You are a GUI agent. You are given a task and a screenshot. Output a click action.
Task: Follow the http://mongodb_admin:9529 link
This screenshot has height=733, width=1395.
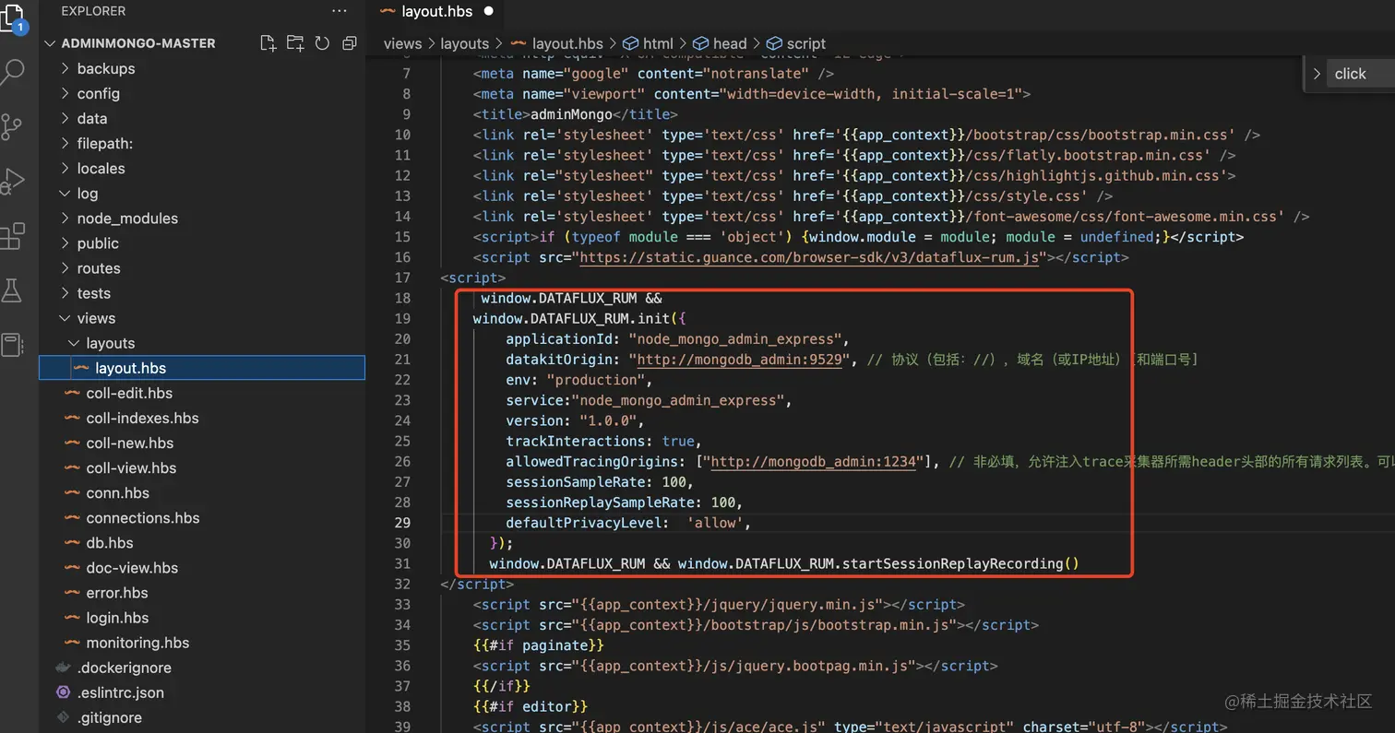(x=740, y=359)
